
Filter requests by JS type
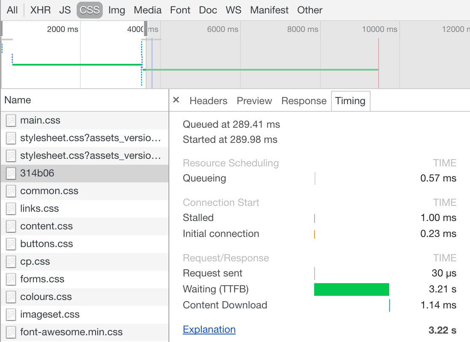click(65, 10)
